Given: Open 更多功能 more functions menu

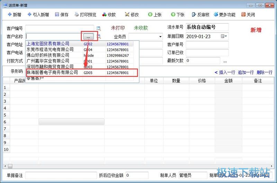Looking at the screenshot, I should (x=224, y=15).
